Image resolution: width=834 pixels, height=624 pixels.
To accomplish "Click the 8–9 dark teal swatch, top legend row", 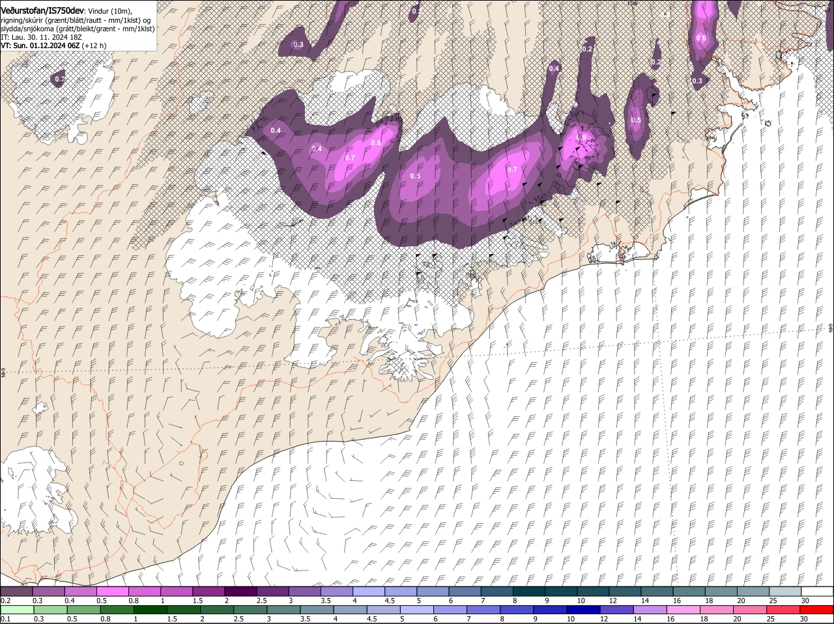I will (x=529, y=591).
